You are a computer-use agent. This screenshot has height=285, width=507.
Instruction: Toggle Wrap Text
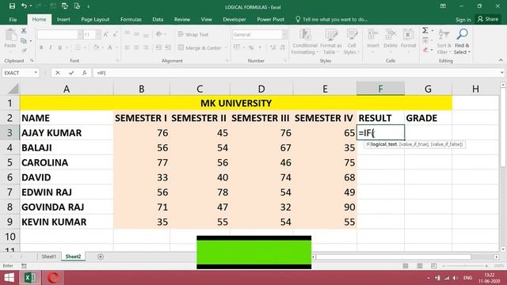click(193, 34)
